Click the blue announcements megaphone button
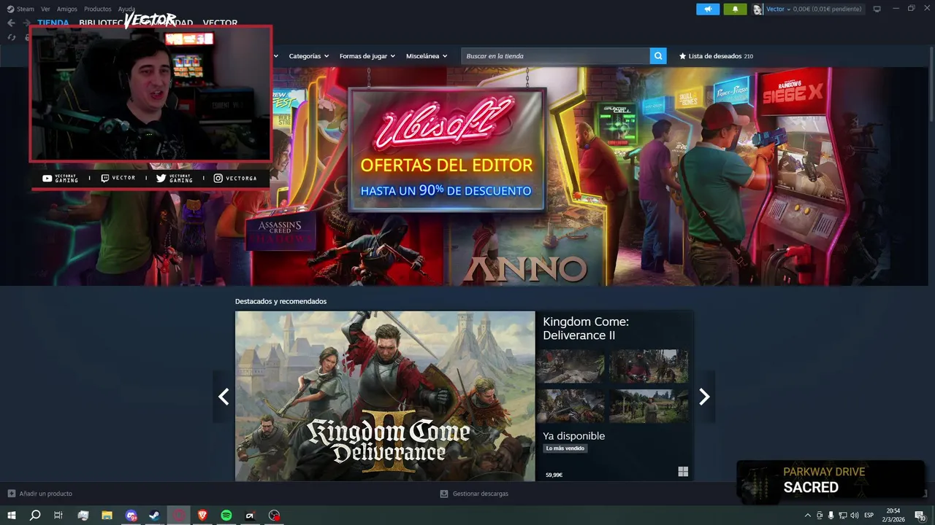This screenshot has width=935, height=525. click(708, 9)
